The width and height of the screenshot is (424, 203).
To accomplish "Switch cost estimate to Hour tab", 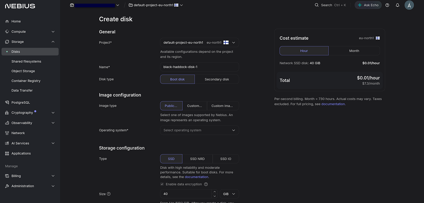I will click(x=304, y=51).
